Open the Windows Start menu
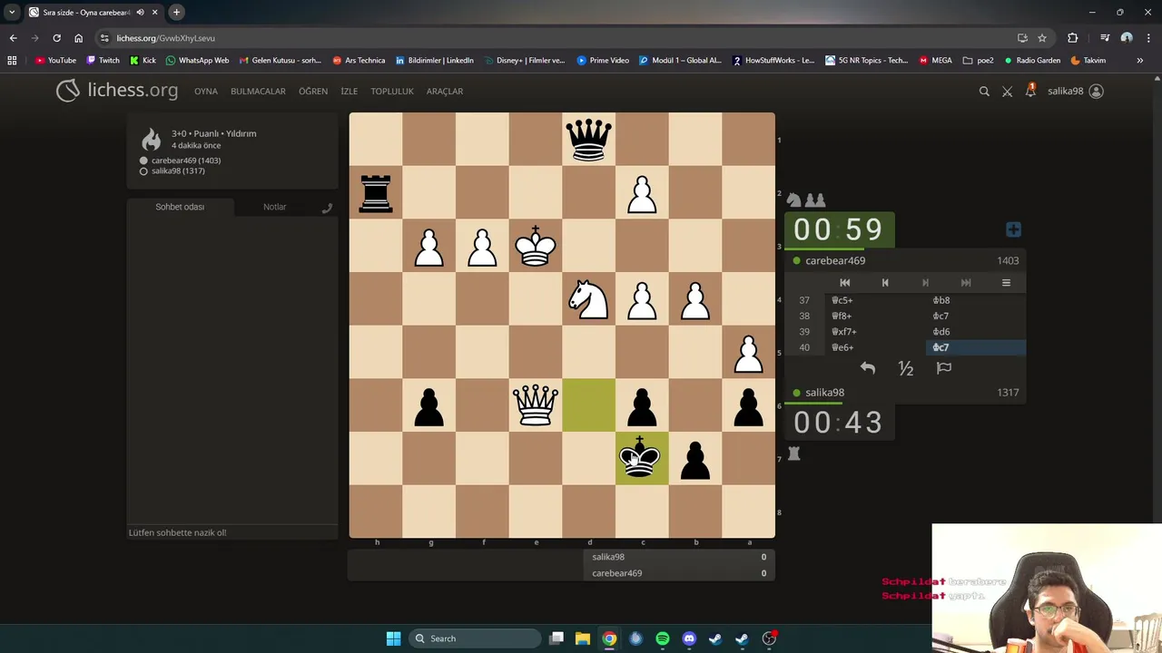The height and width of the screenshot is (653, 1162). coord(393,638)
